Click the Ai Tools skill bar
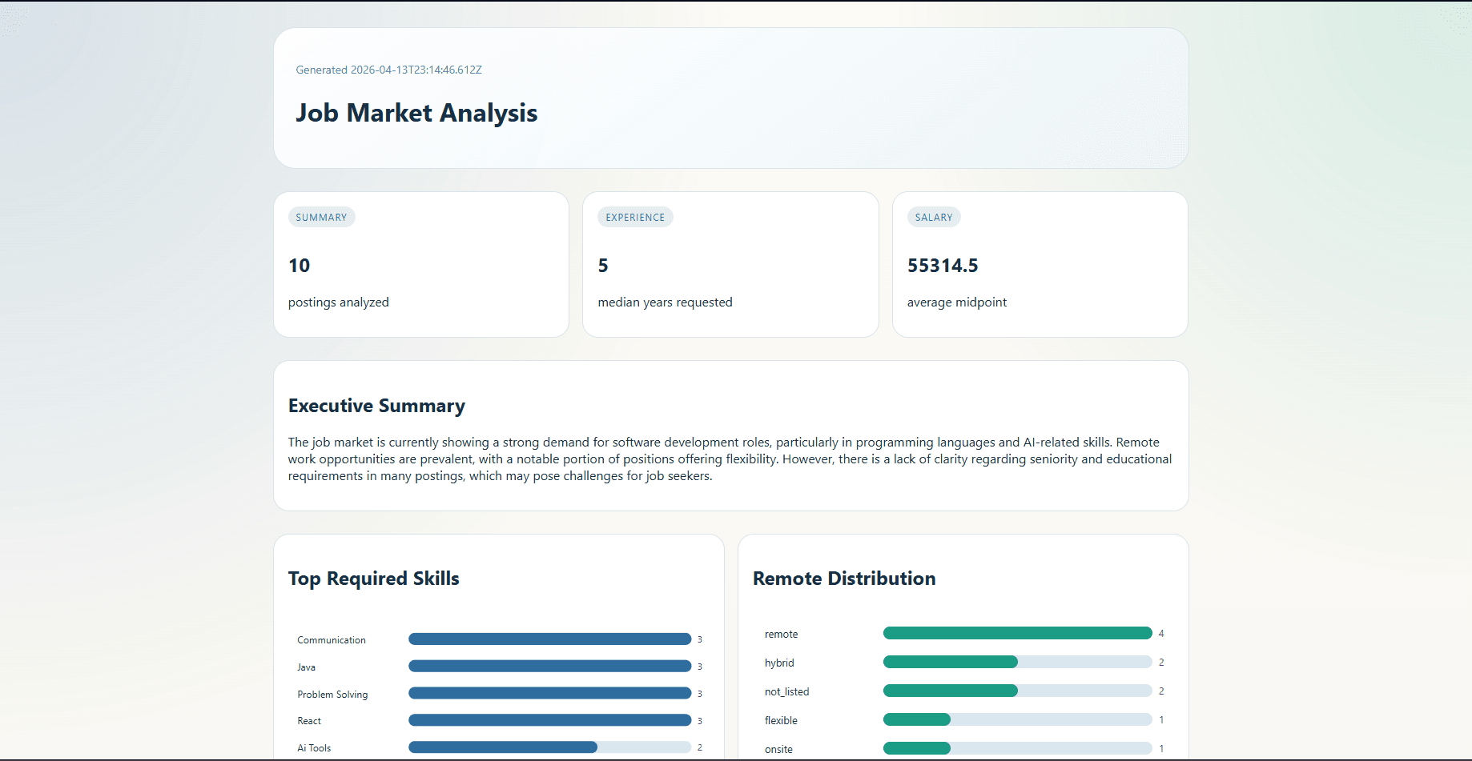Viewport: 1472px width, 761px height. (549, 747)
